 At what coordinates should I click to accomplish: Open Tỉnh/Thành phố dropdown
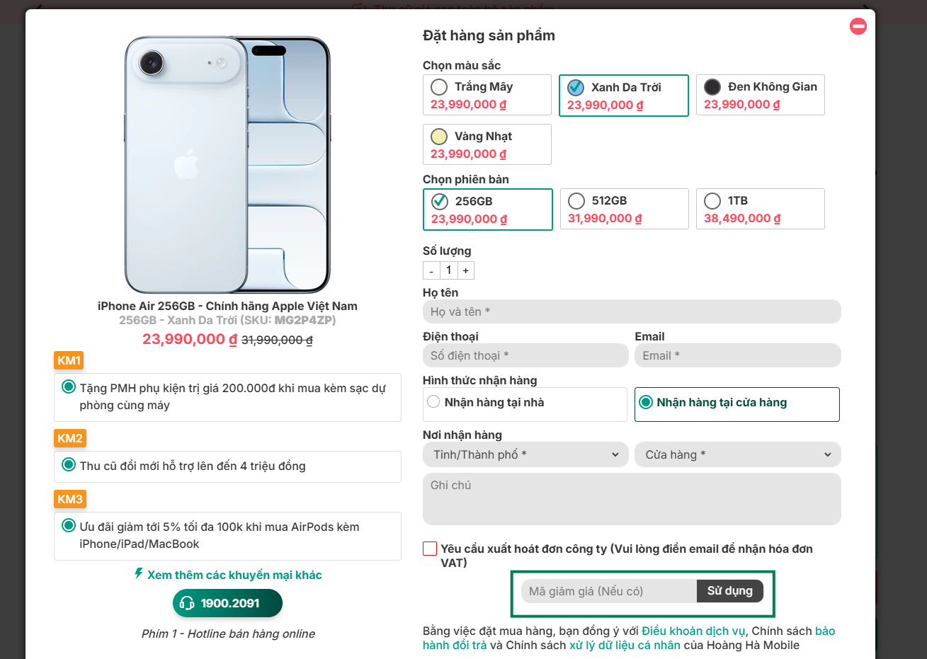click(525, 454)
